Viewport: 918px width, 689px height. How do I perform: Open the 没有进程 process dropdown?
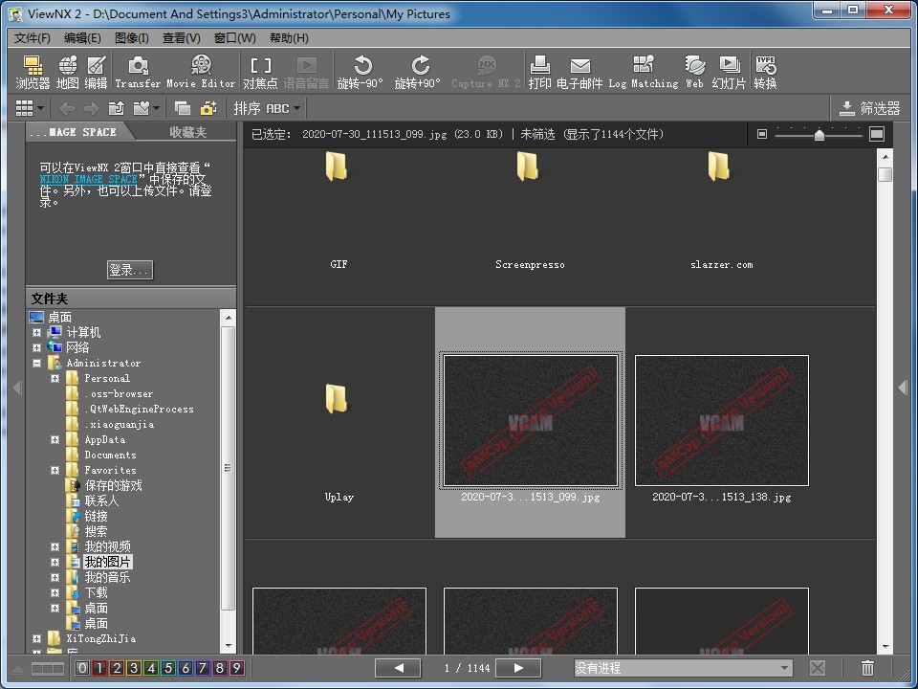coord(683,668)
